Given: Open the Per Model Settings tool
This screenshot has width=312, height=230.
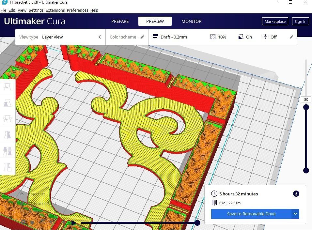Looking at the screenshot, I should (x=8, y=151).
